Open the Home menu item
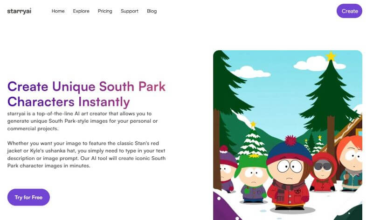 click(58, 11)
